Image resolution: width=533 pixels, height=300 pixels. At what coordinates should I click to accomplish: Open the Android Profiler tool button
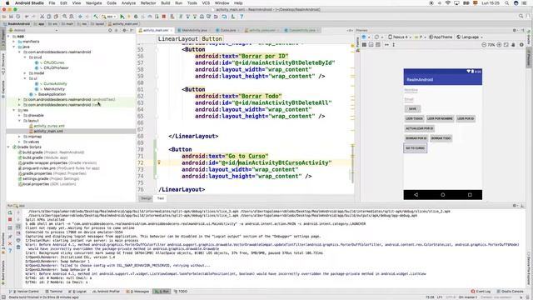click(107, 292)
